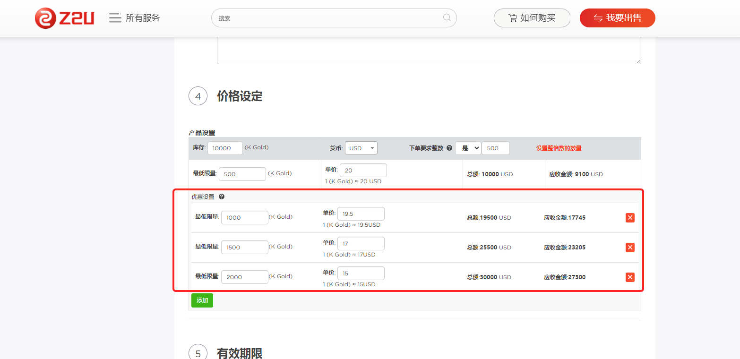Delete the 2000 K Gold discount row
This screenshot has height=359, width=740.
629,277
